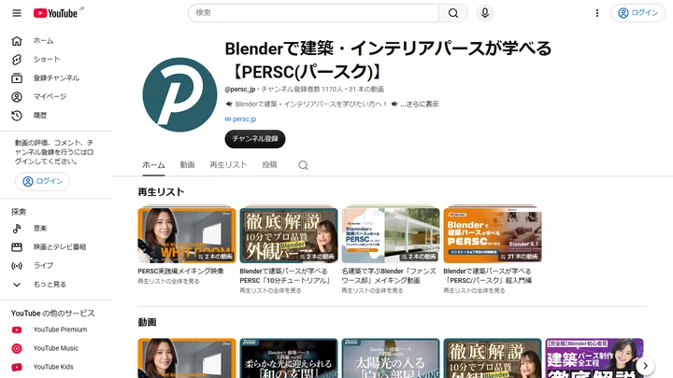The height and width of the screenshot is (378, 673).
Task: Expand channel description via ...さらに表示
Action: 420,105
